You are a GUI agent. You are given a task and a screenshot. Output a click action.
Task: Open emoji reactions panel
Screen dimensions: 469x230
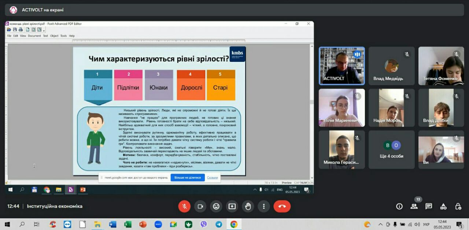click(216, 206)
